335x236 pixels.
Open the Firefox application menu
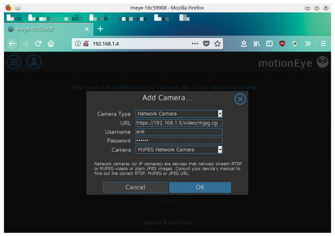323,44
